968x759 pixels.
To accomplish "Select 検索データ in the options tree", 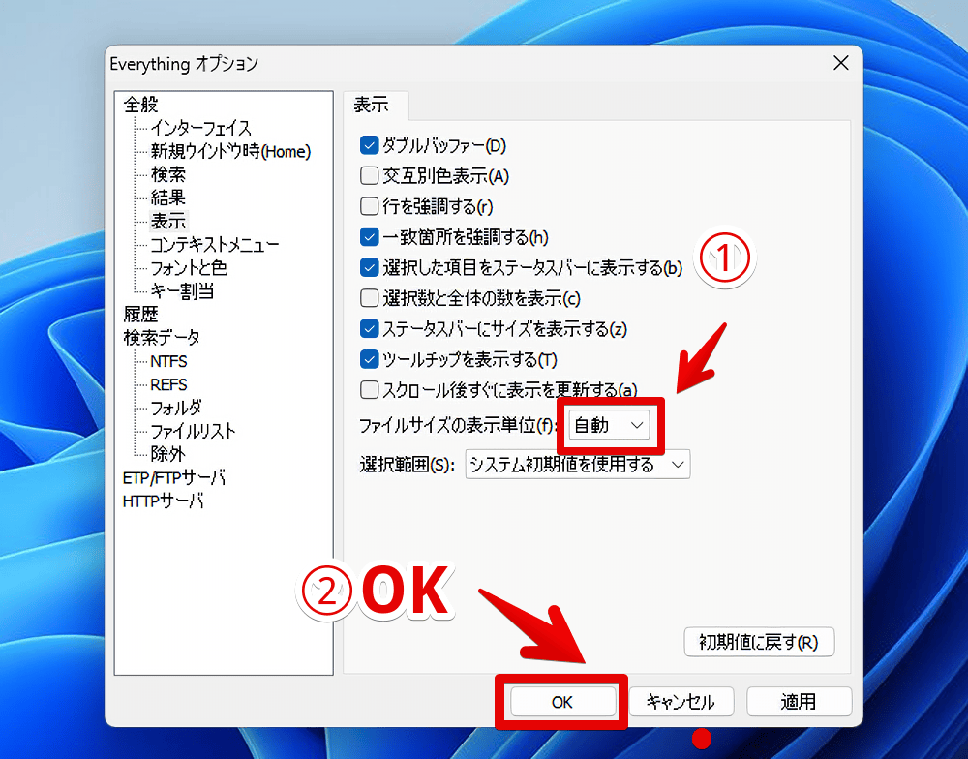I will [161, 338].
